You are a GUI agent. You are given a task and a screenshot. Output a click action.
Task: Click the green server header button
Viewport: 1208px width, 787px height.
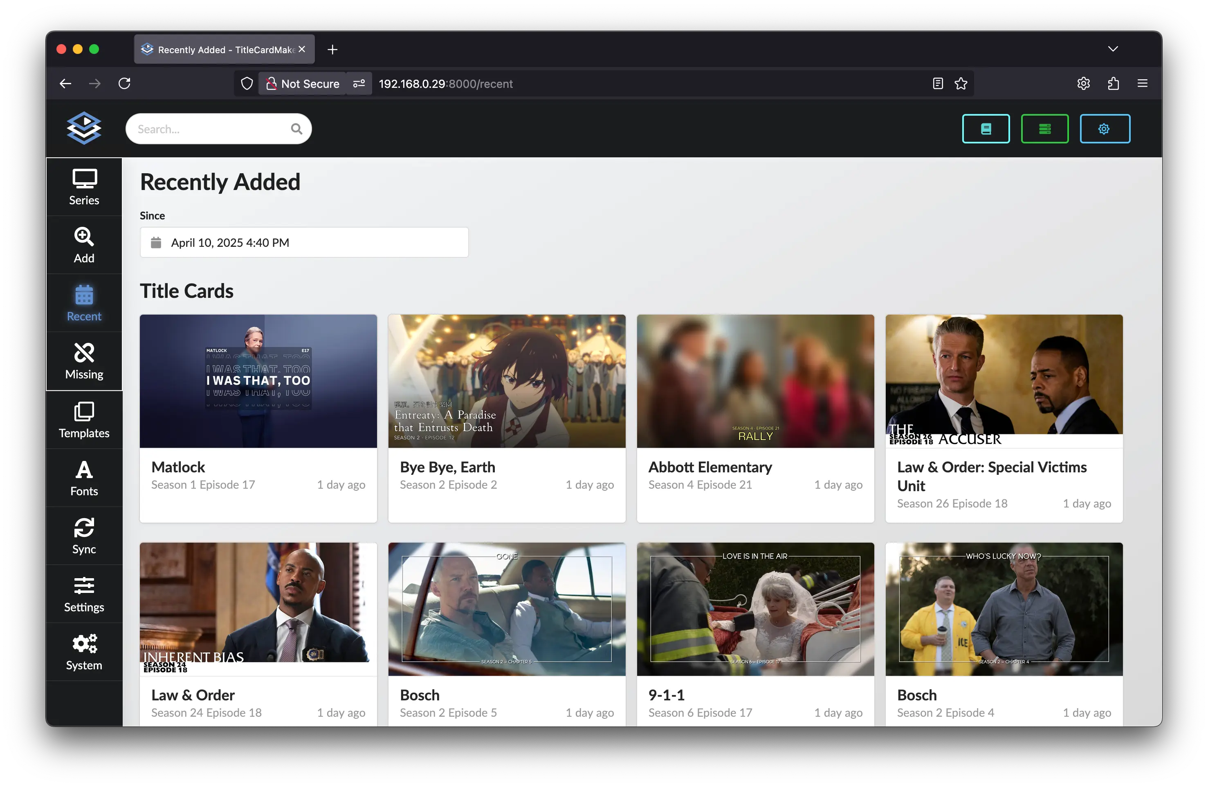1044,129
